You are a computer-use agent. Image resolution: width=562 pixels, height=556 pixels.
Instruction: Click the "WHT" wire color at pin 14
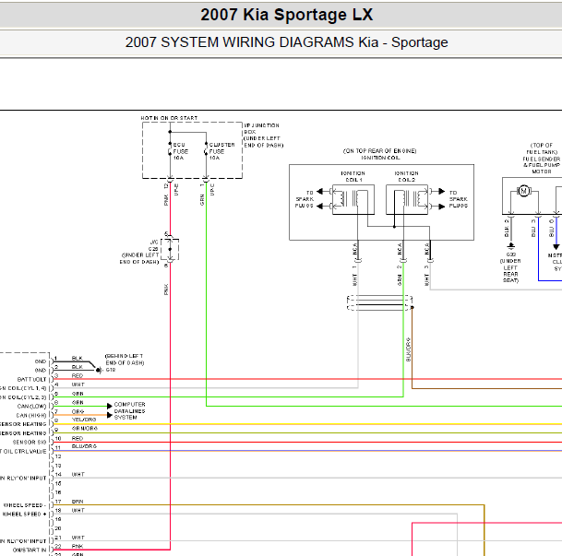click(x=78, y=474)
